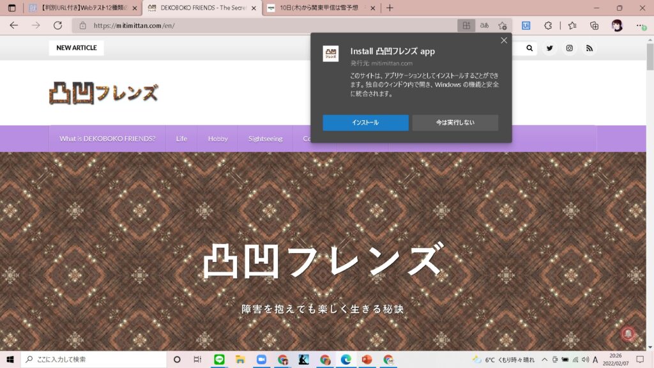This screenshot has height=368, width=654.
Task: Open LINE from the taskbar
Action: [x=220, y=360]
